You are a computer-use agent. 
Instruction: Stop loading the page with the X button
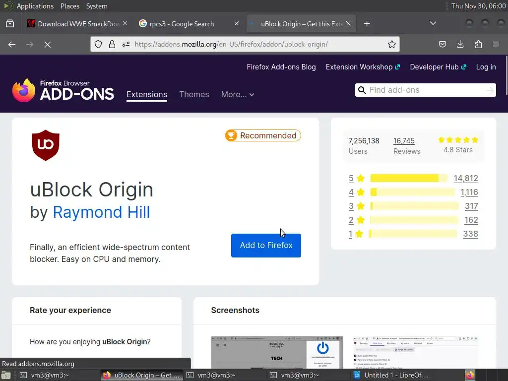[48, 44]
